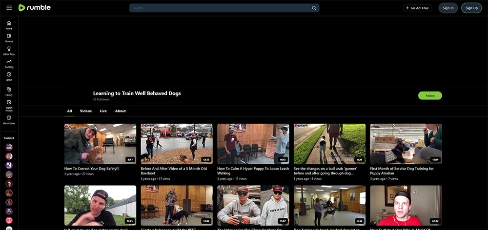Open fourth featured channel avatar
This screenshot has width=488, height=230.
[x=9, y=174]
